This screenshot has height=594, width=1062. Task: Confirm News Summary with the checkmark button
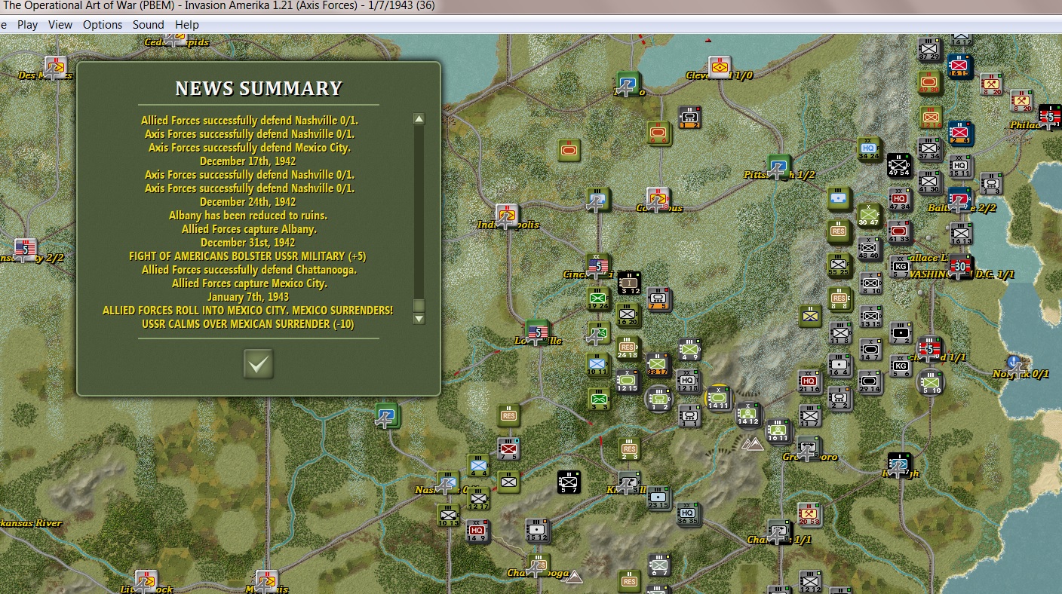(x=258, y=364)
